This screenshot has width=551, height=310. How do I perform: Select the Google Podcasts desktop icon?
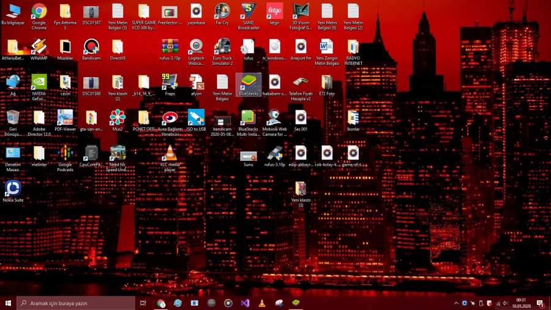(x=65, y=159)
